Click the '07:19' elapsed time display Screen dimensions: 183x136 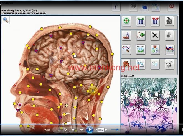(47, 130)
